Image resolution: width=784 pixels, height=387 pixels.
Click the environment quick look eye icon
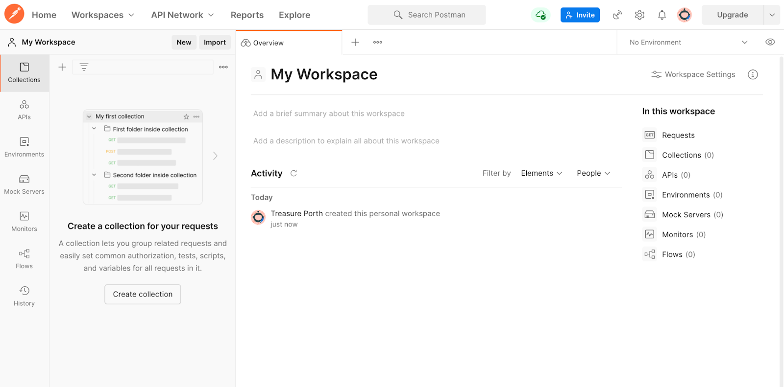click(x=770, y=42)
